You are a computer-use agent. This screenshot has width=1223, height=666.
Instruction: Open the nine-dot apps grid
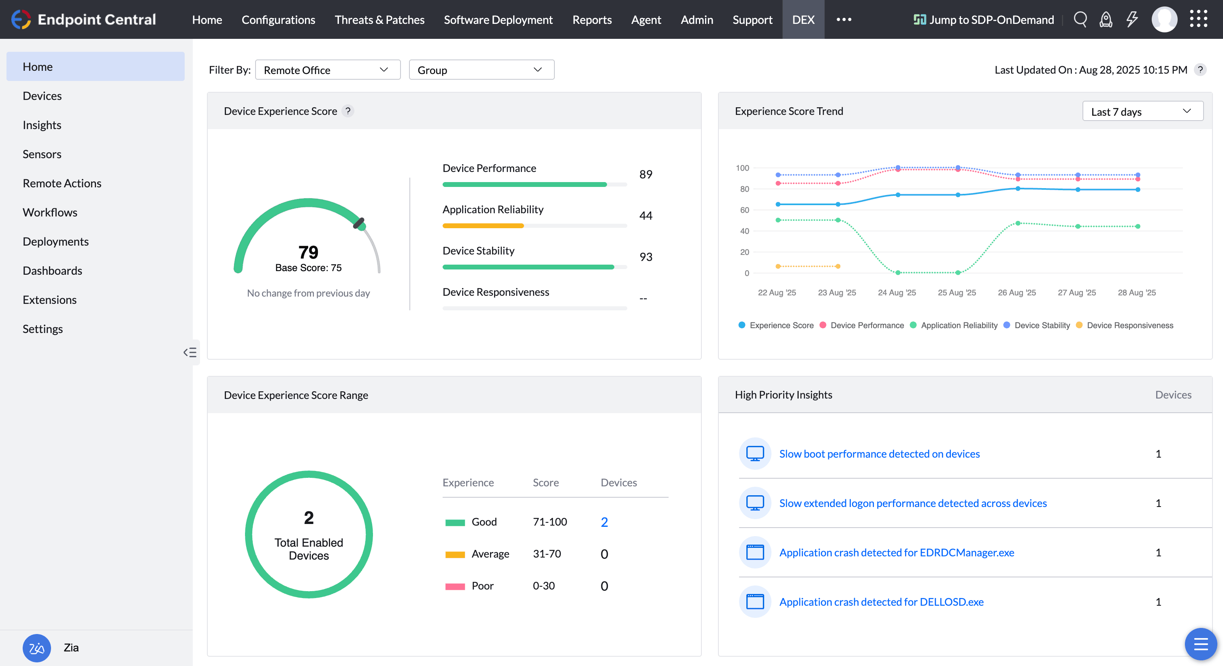(x=1198, y=19)
